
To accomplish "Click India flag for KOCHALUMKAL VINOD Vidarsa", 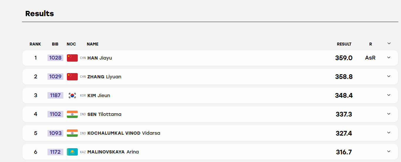I will click(72, 133).
